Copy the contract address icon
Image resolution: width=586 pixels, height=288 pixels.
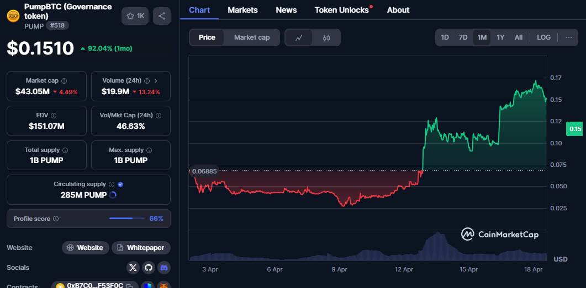(130, 286)
